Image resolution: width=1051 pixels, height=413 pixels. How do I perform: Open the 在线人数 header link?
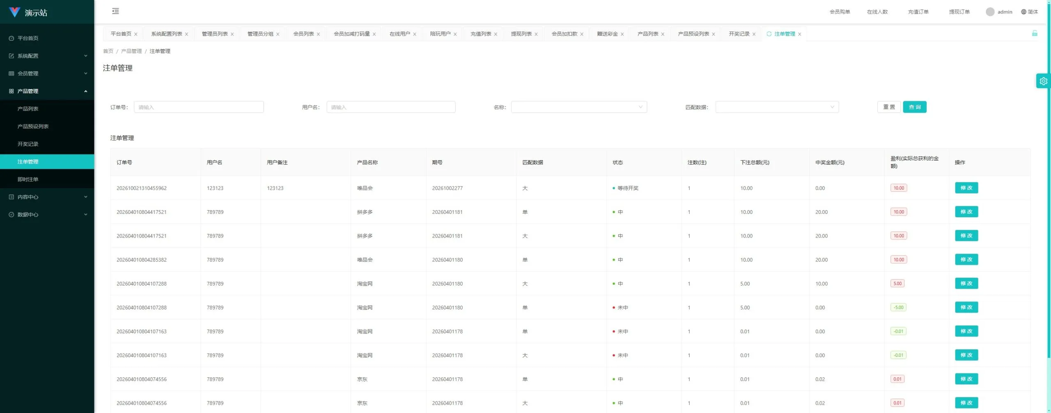(x=877, y=12)
